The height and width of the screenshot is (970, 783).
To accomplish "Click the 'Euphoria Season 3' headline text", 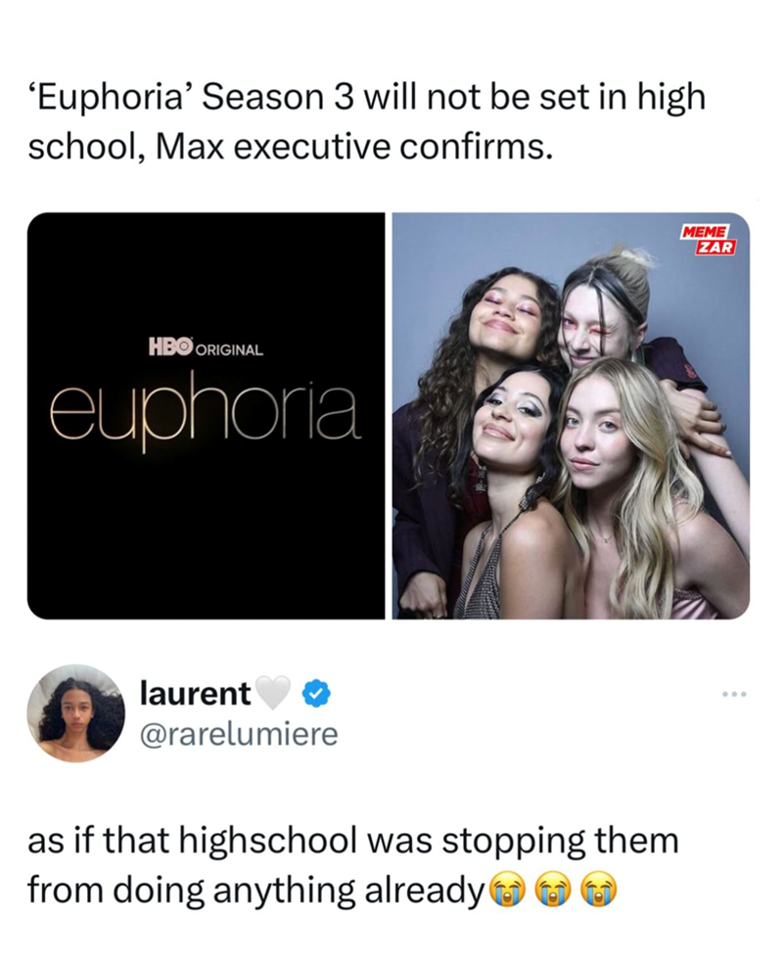I will [x=366, y=122].
